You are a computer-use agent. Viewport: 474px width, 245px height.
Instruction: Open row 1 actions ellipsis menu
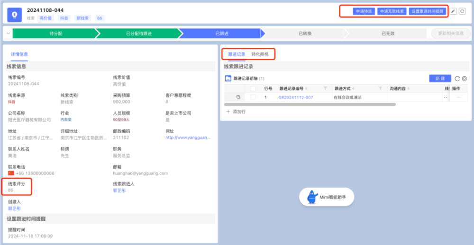[458, 97]
